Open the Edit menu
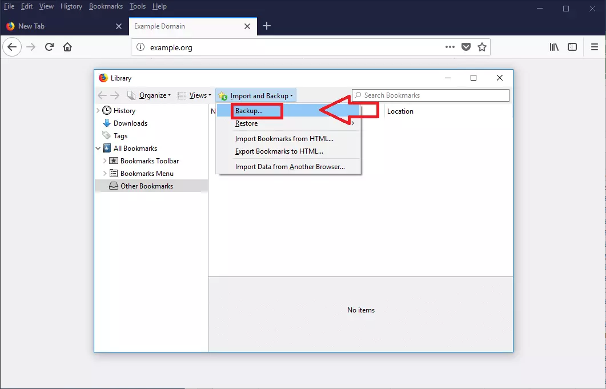Screen dimensions: 606x389 [x=27, y=7]
